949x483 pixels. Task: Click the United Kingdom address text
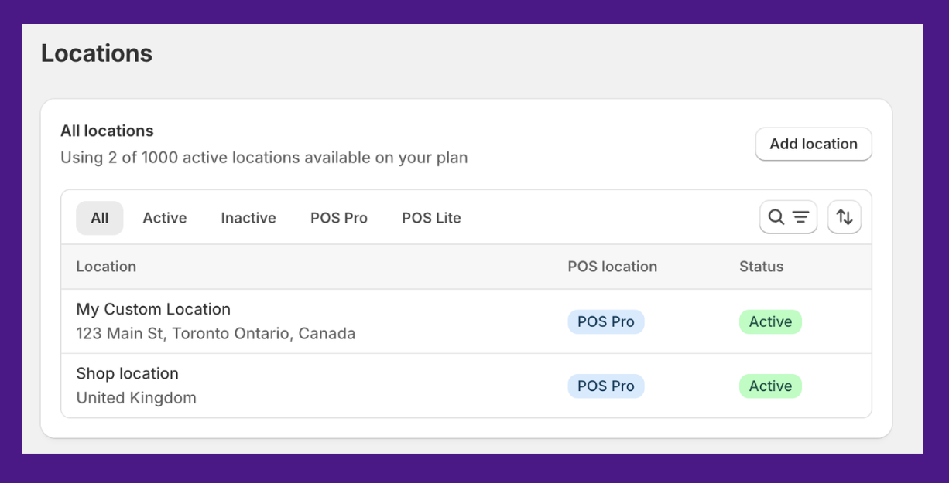(136, 398)
